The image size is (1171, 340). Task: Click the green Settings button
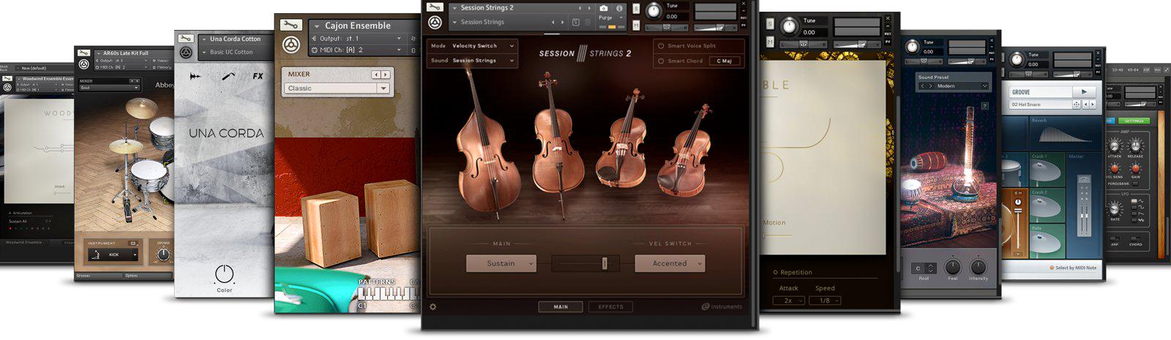tap(1134, 121)
